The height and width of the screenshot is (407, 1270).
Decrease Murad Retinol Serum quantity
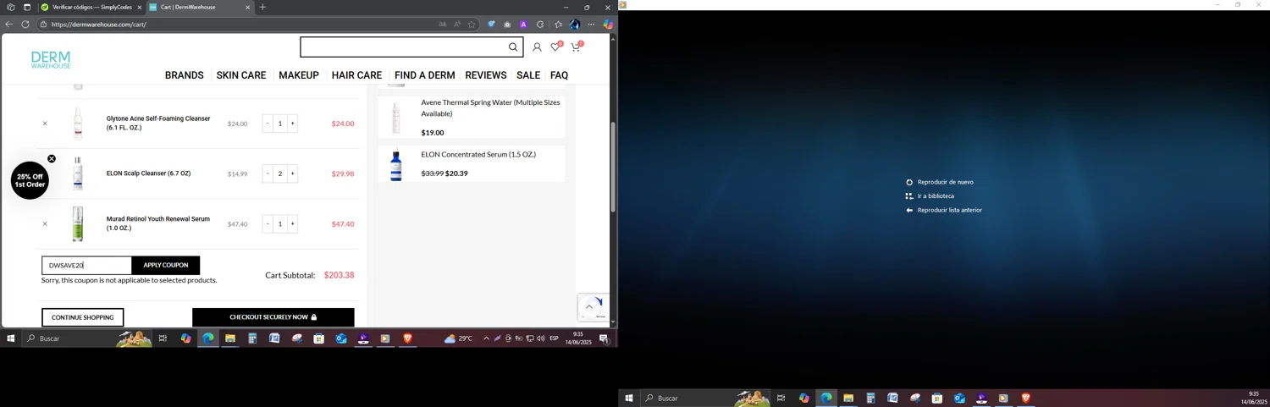pos(268,224)
